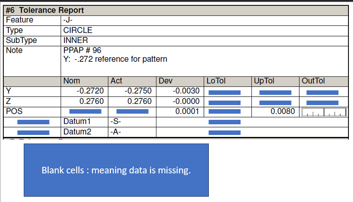Select the SubType value 'INNER'
The image size is (353, 202).
(76, 40)
